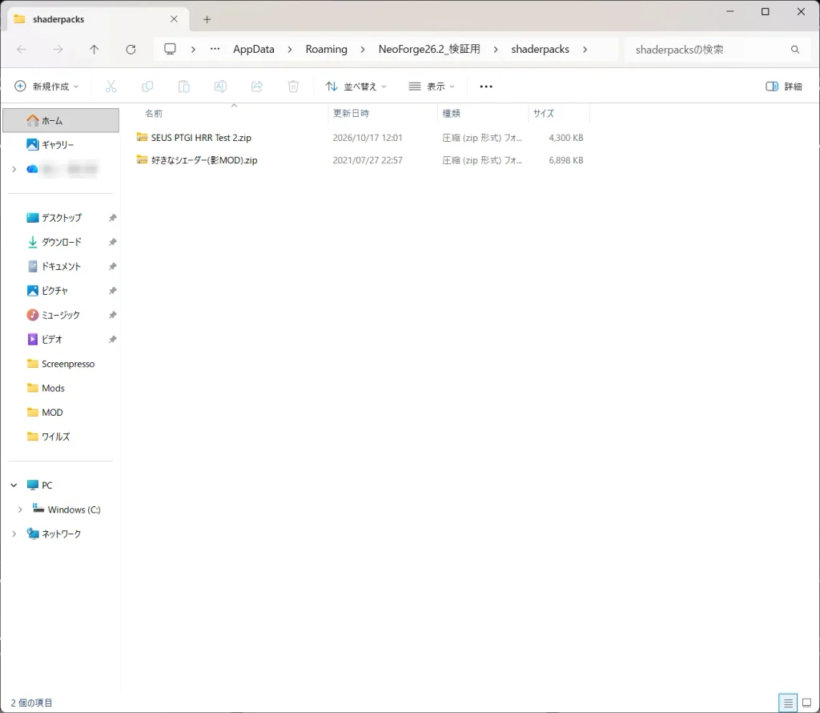
Task: Expand the Windows (C:) tree node
Action: coord(20,510)
